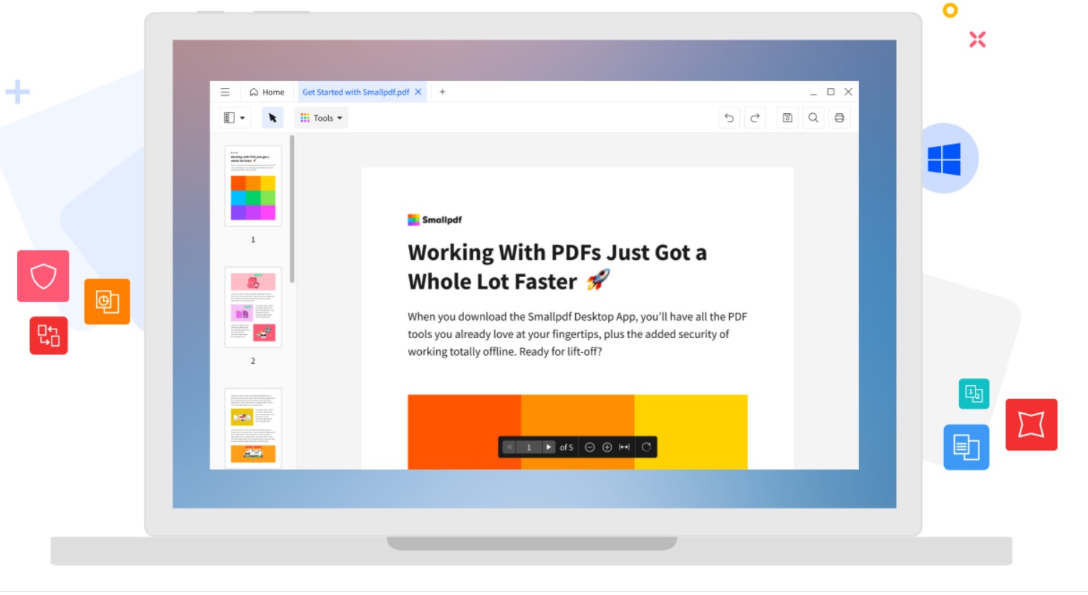Click the 'of 5' page count text
The width and height of the screenshot is (1088, 595).
coord(567,448)
